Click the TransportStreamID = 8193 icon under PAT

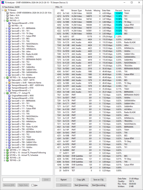9,23
